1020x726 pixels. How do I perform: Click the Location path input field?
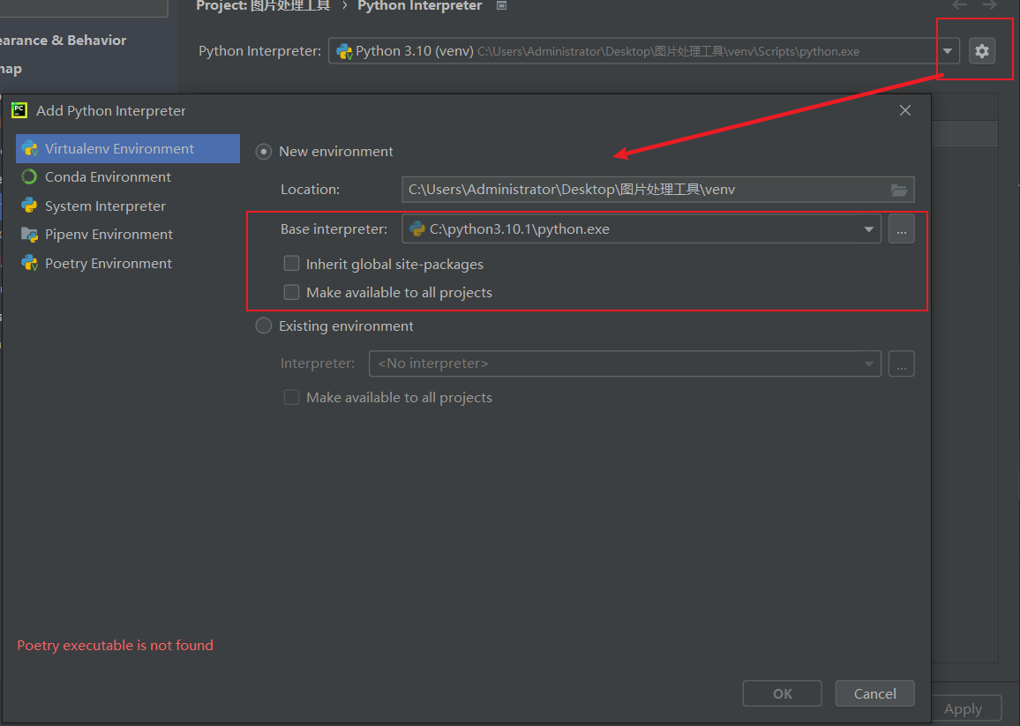pos(657,190)
